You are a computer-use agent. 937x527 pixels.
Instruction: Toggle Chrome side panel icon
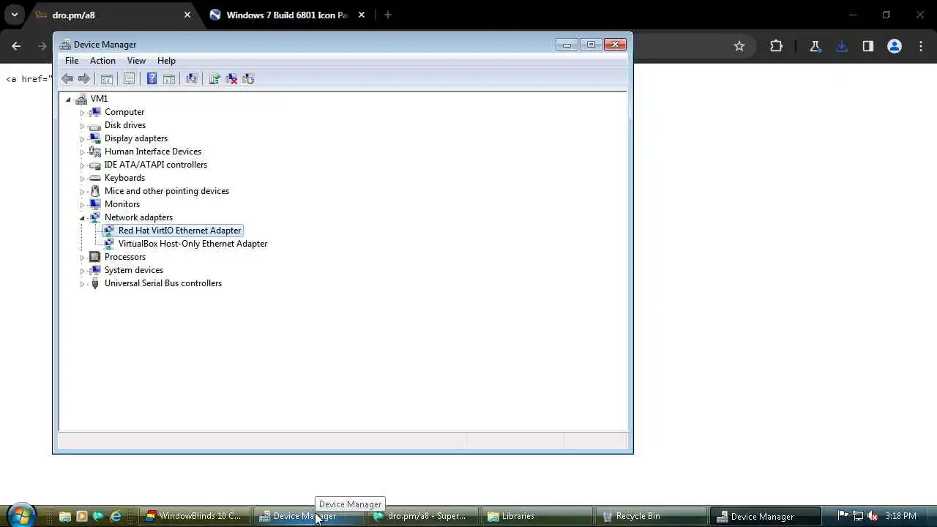[x=868, y=46]
